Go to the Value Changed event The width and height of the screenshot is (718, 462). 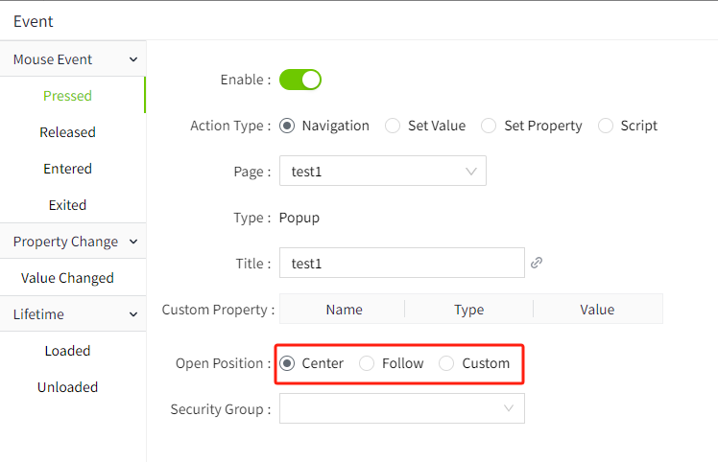pos(67,278)
